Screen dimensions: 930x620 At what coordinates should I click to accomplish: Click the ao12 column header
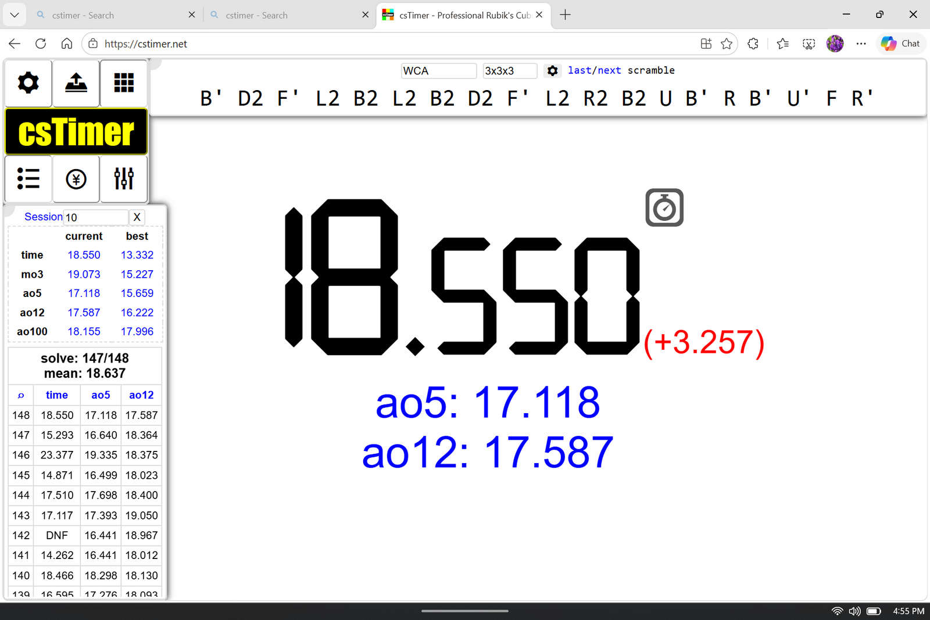[x=141, y=395]
